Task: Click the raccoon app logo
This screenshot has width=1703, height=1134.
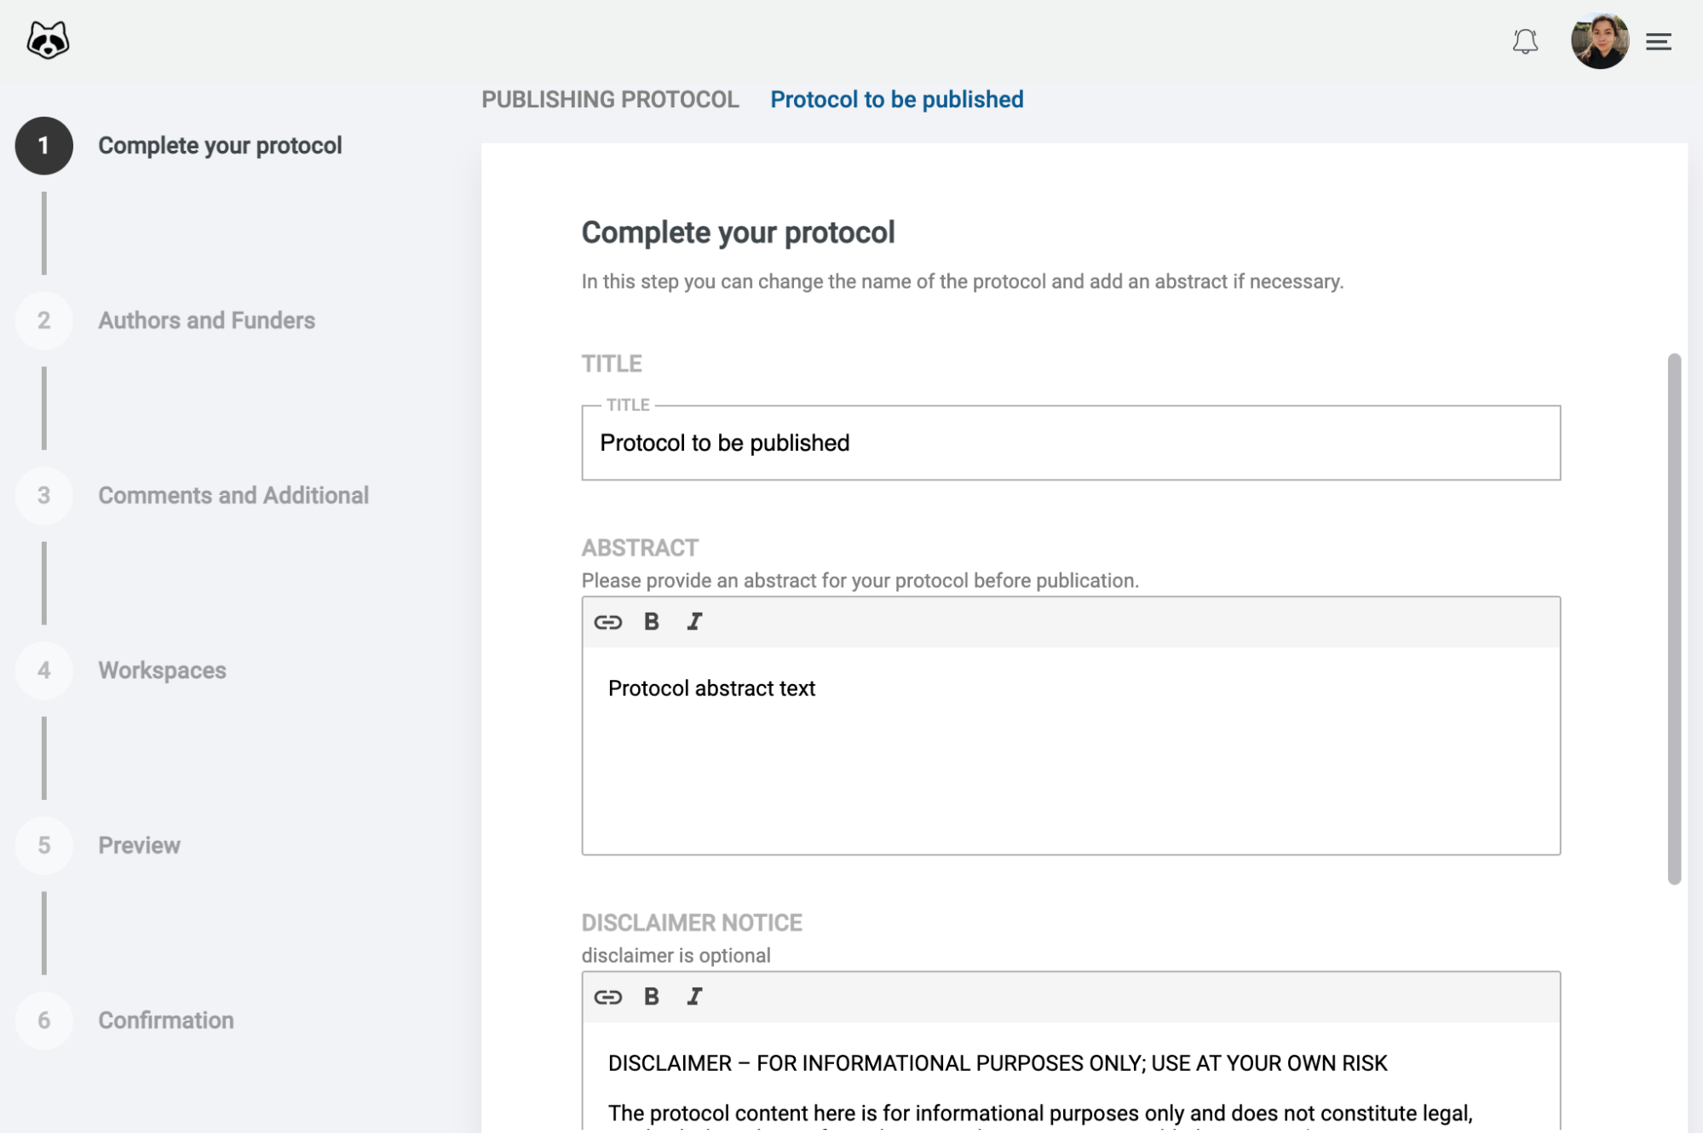Action: click(x=47, y=40)
